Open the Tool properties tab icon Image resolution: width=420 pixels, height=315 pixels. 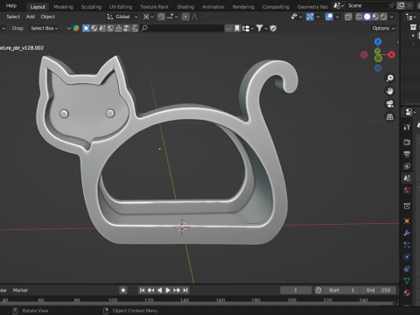tap(407, 127)
